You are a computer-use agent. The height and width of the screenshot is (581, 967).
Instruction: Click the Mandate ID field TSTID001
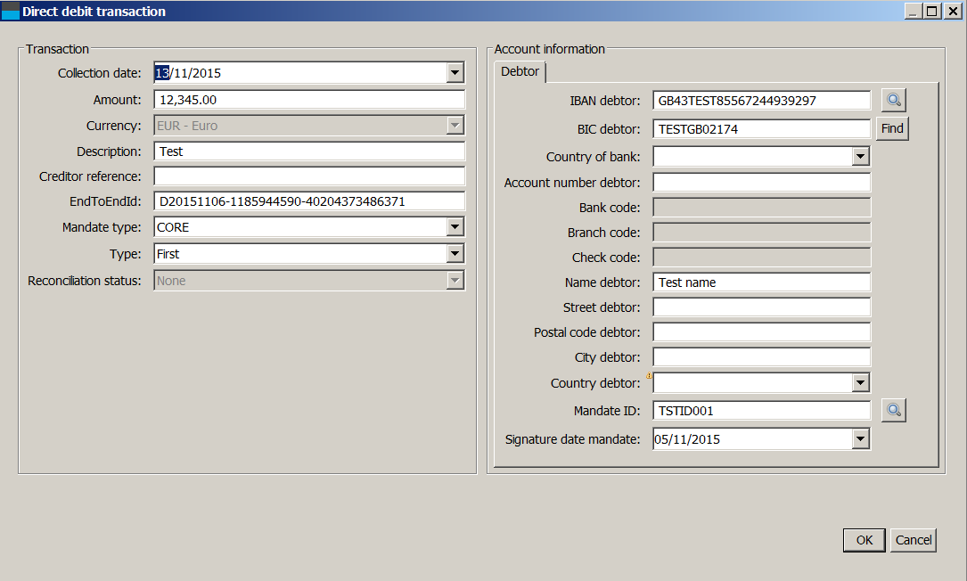[762, 411]
